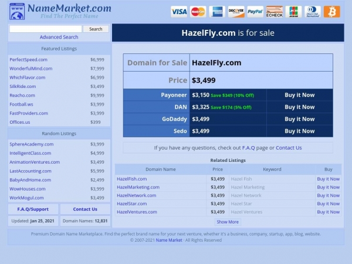
Task: Open related listing HazelStar.com
Action: click(132, 204)
